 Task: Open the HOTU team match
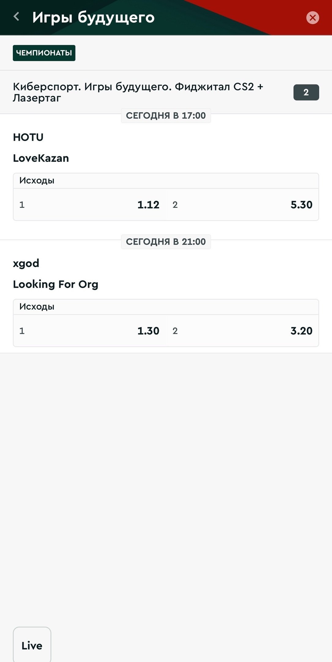28,137
